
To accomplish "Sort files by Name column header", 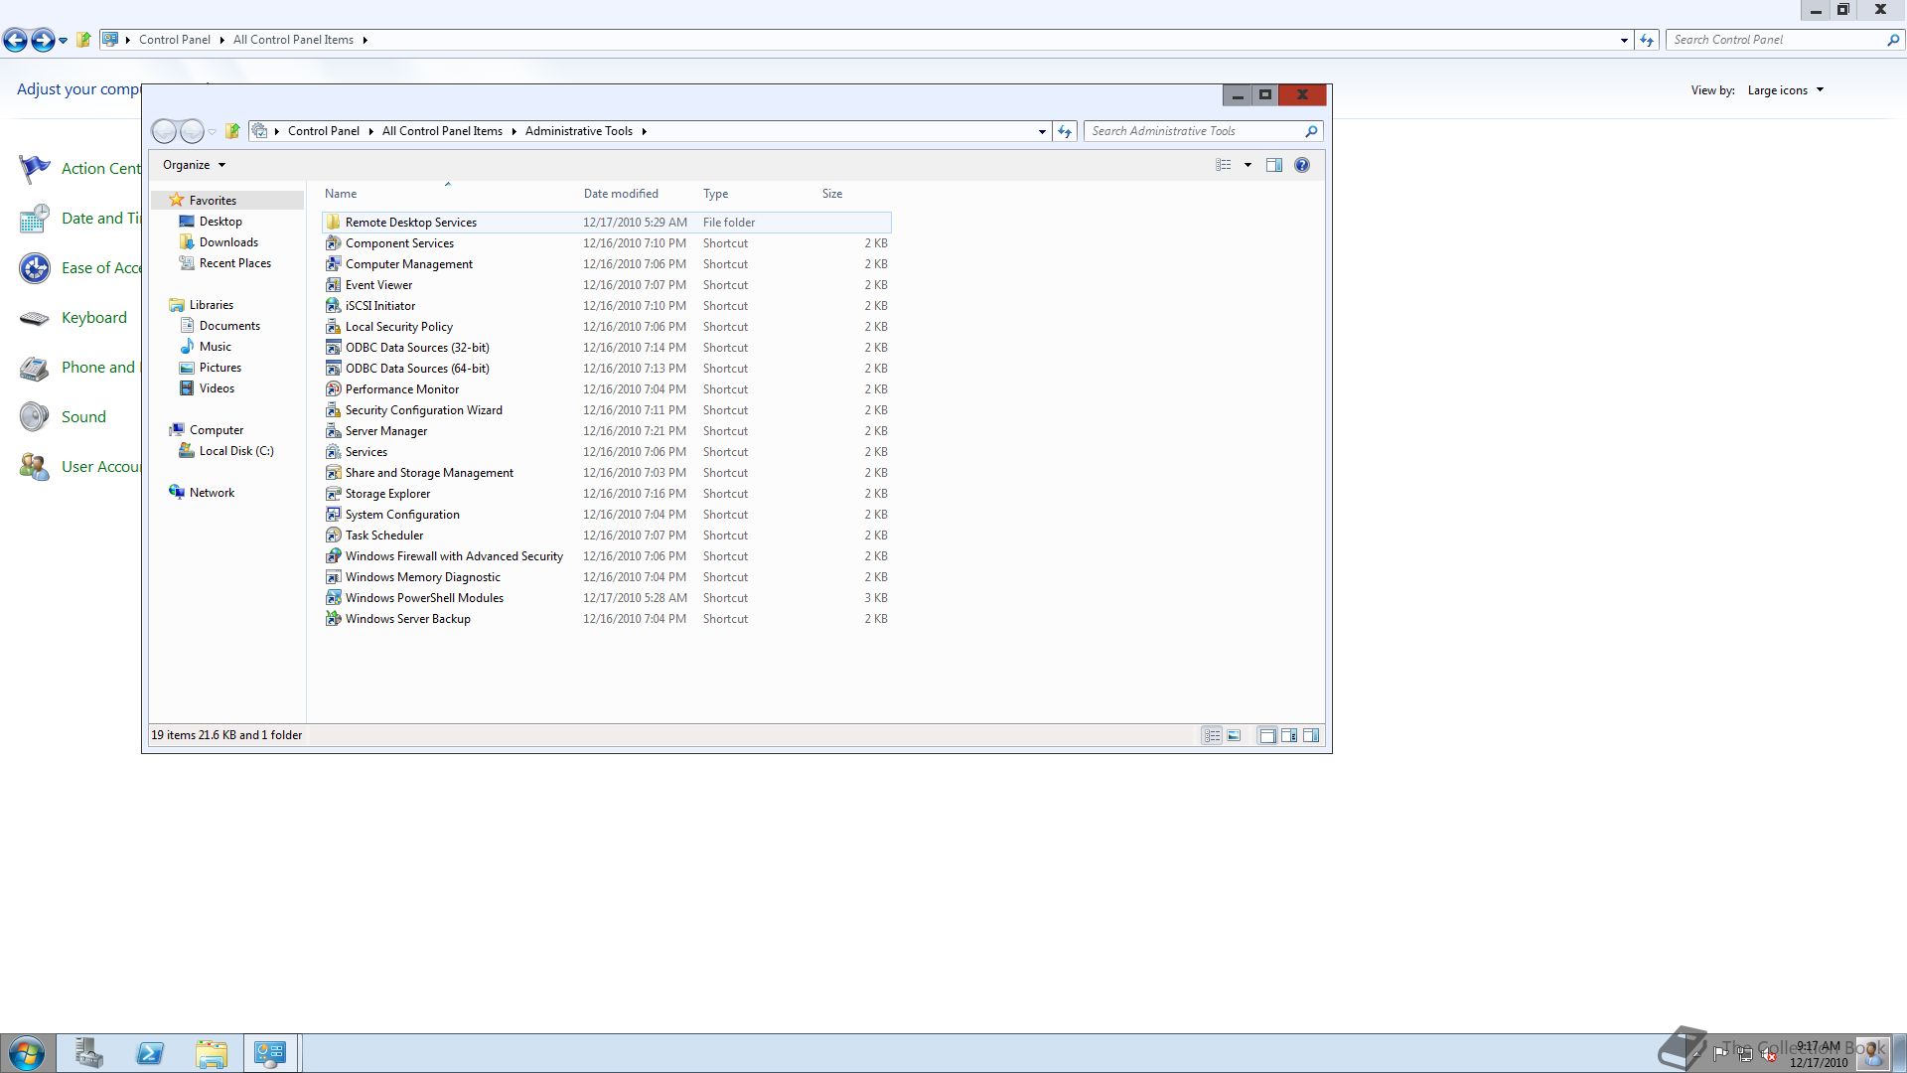I will (341, 194).
